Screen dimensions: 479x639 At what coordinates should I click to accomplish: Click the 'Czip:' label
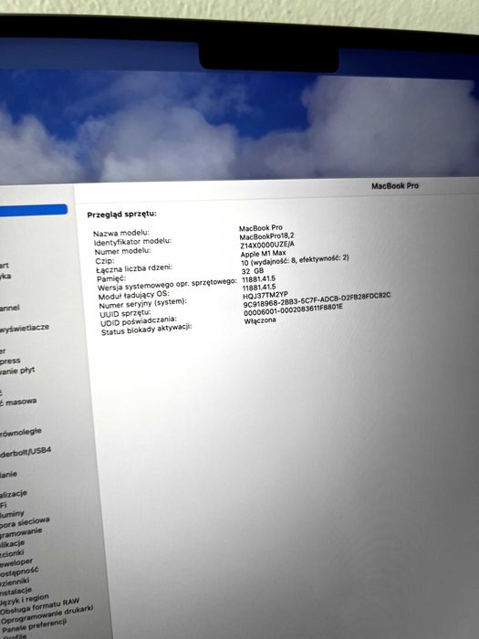pos(105,261)
